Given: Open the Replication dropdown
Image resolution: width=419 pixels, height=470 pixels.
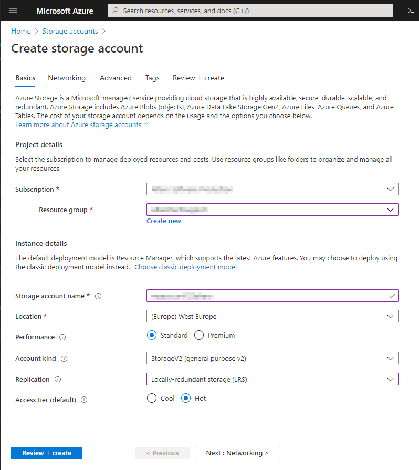Looking at the screenshot, I should click(272, 379).
